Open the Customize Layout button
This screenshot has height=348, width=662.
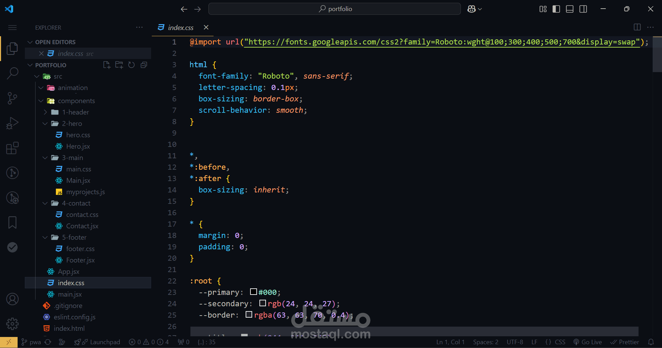[543, 9]
